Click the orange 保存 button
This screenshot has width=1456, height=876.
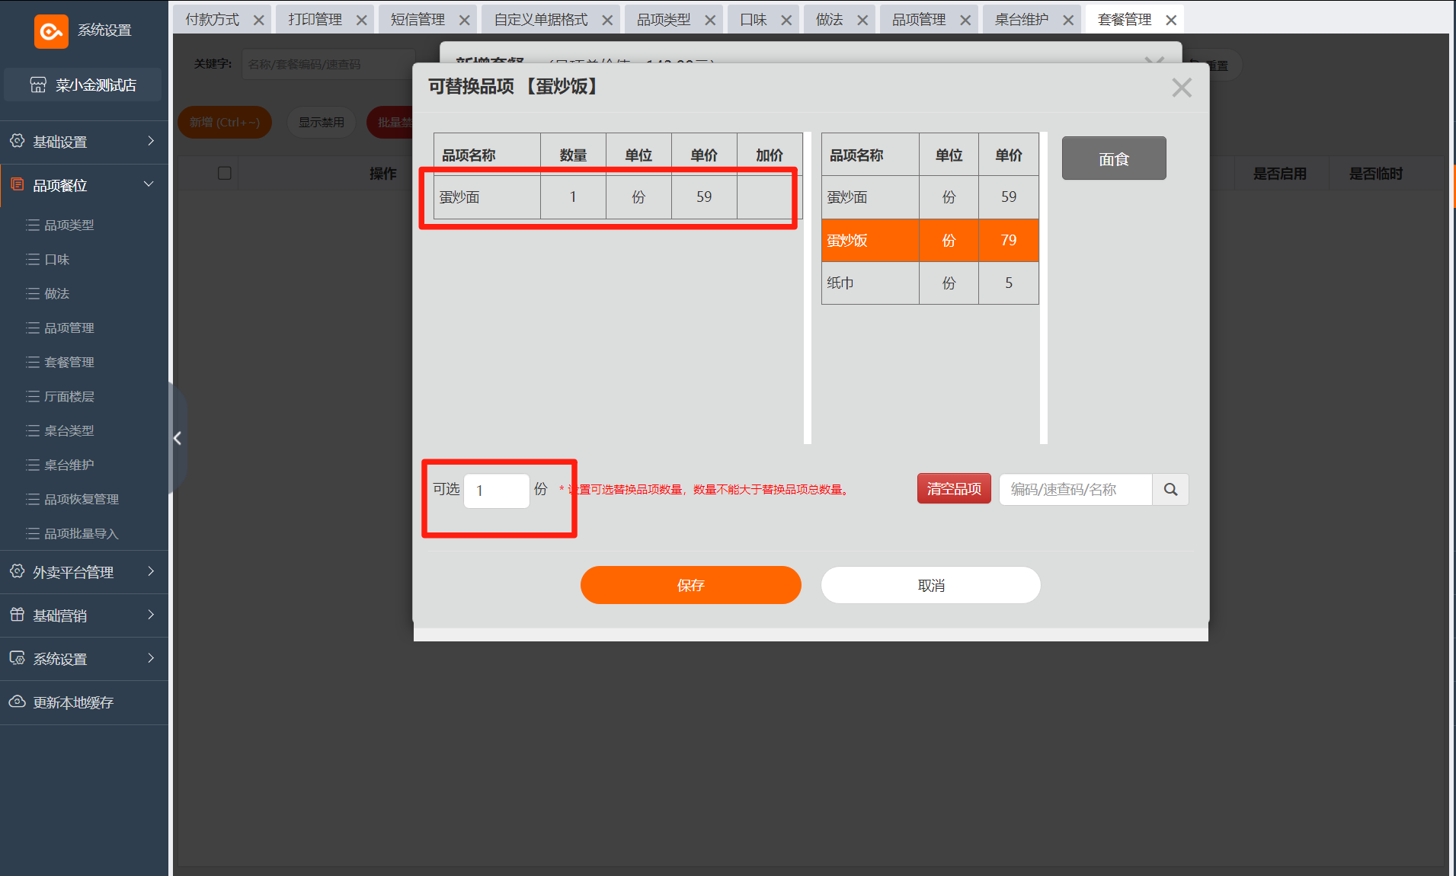(x=690, y=585)
